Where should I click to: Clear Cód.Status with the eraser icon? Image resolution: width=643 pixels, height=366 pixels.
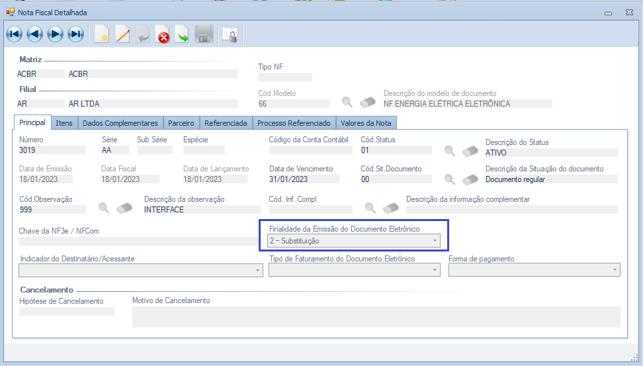pos(470,151)
